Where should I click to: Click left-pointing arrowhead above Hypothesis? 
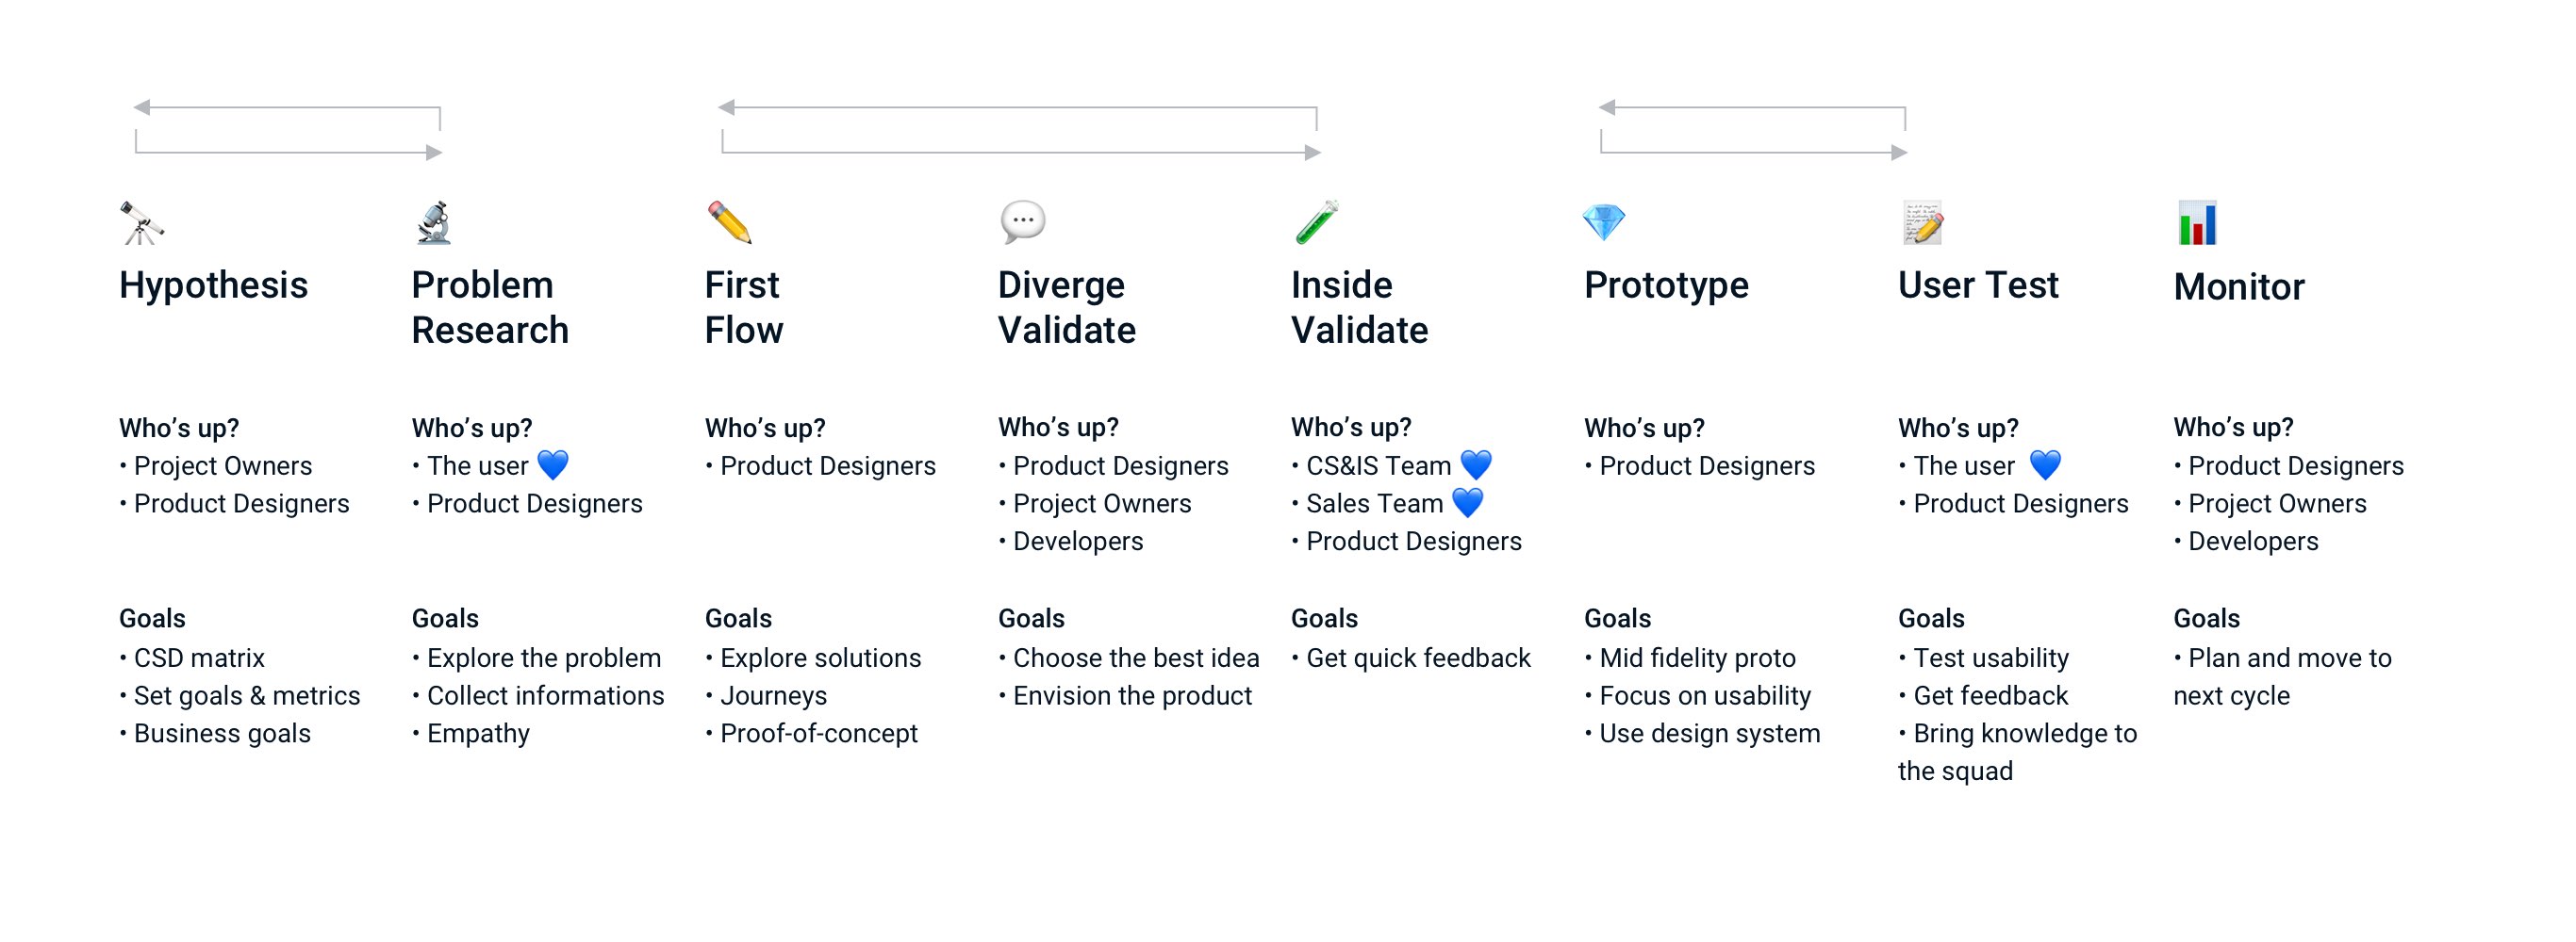(x=142, y=108)
